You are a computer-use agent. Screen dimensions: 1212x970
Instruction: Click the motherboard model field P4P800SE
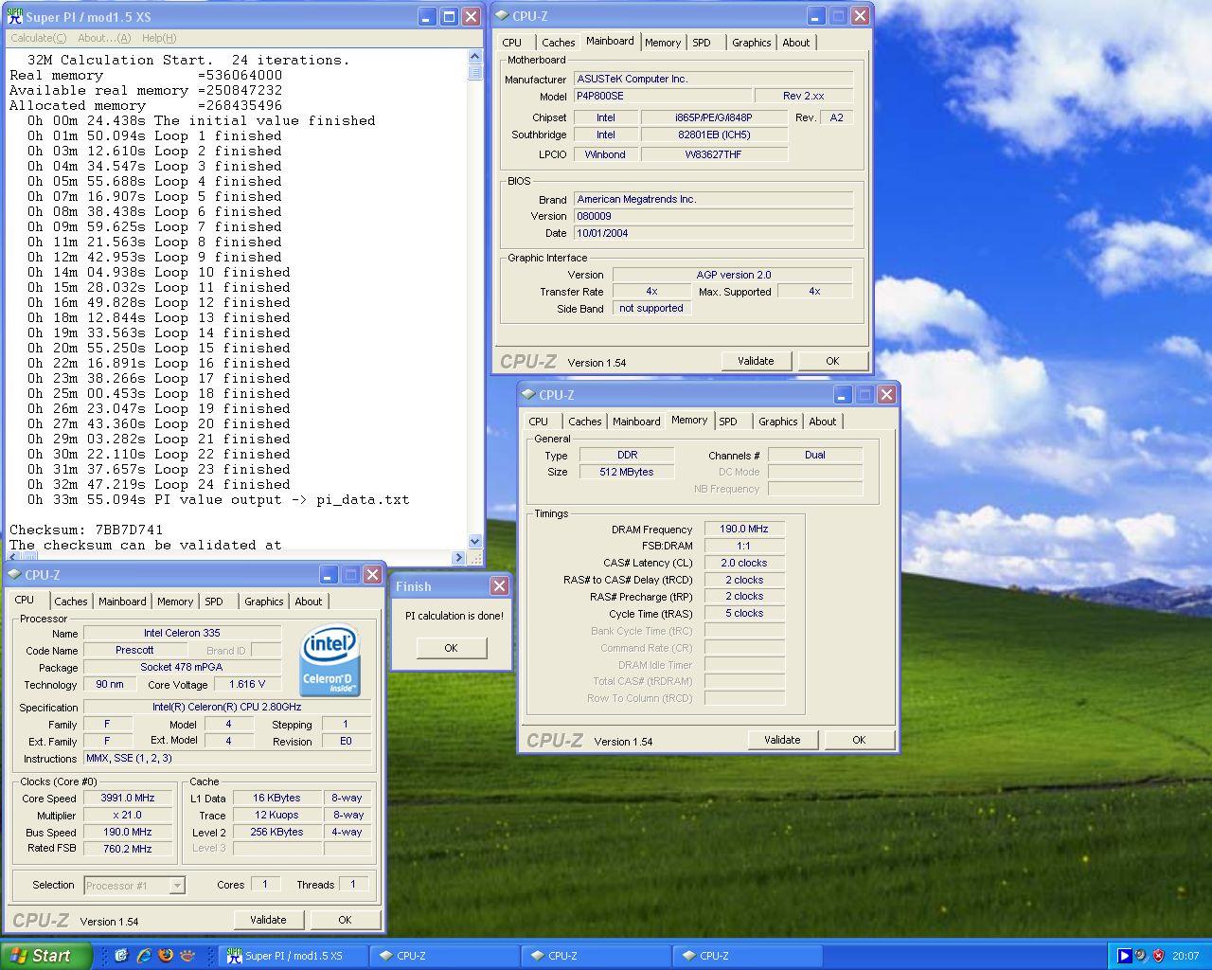pyautogui.click(x=662, y=96)
